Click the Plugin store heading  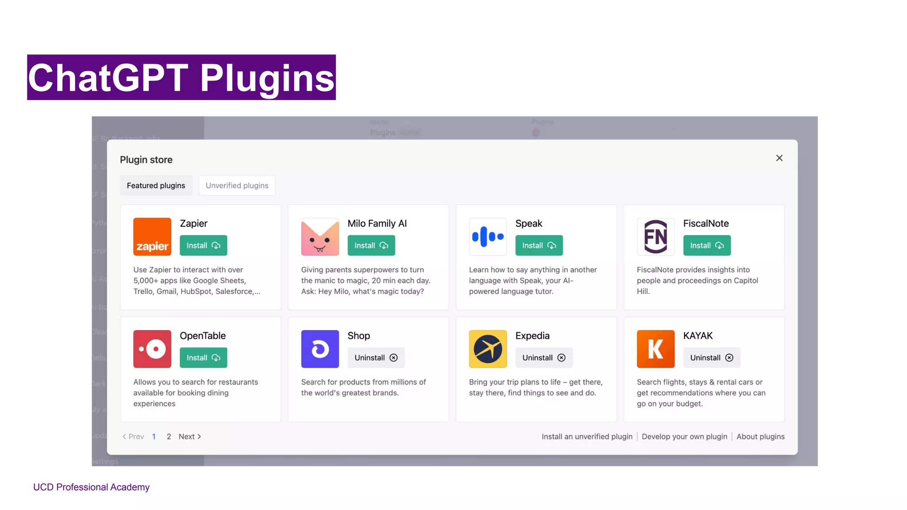click(x=146, y=160)
